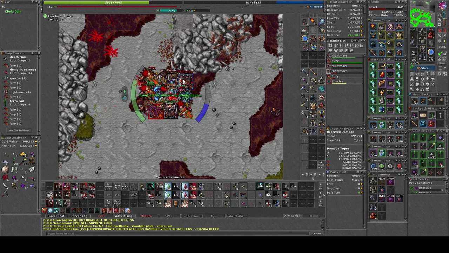The width and height of the screenshot is (449, 253).
Task: Toggle Expert mode E button
Action: tap(445, 41)
